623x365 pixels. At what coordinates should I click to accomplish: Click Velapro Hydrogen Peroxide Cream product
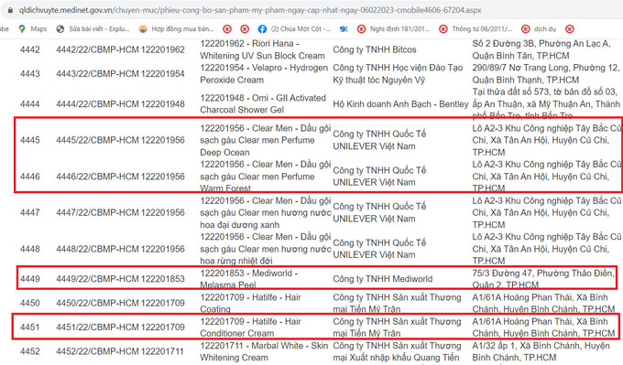coord(264,74)
